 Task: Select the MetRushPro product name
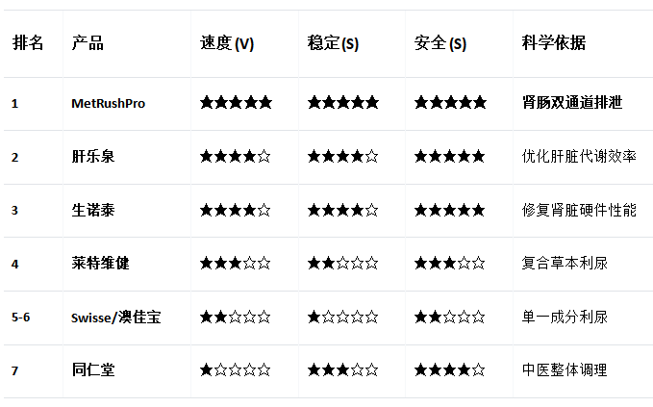tap(109, 103)
